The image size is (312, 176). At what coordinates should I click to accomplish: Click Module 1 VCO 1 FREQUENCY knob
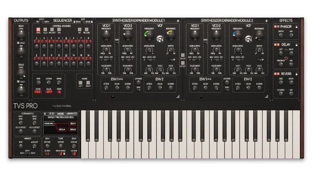click(x=106, y=35)
